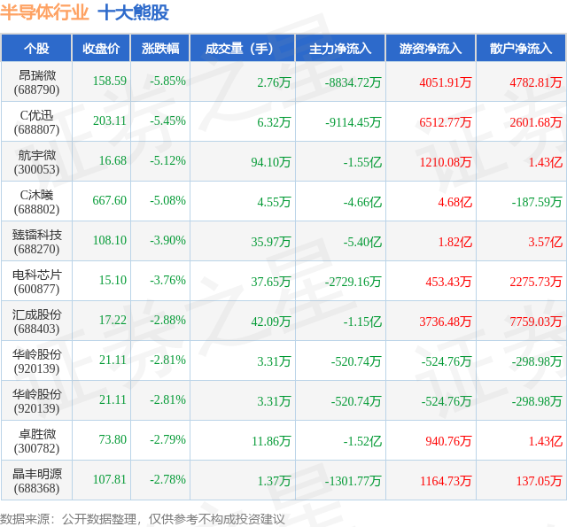Screen dimensions: 567x527
Task: Select stock C优迅 (688807)
Action: tap(36, 122)
